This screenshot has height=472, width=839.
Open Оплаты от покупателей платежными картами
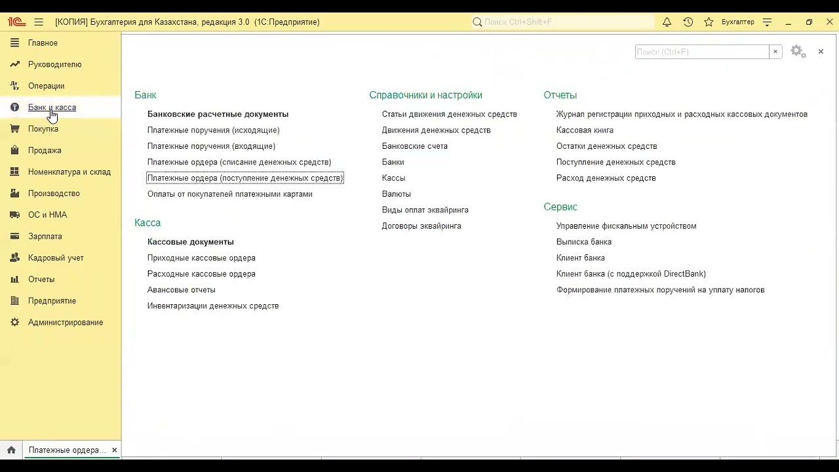point(230,194)
